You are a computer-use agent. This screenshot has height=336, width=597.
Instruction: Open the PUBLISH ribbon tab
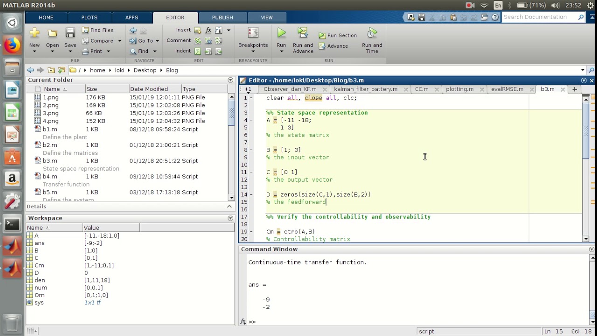pyautogui.click(x=222, y=17)
